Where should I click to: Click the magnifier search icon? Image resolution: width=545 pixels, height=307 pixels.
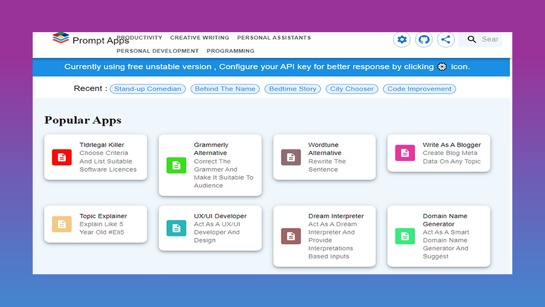tap(471, 39)
